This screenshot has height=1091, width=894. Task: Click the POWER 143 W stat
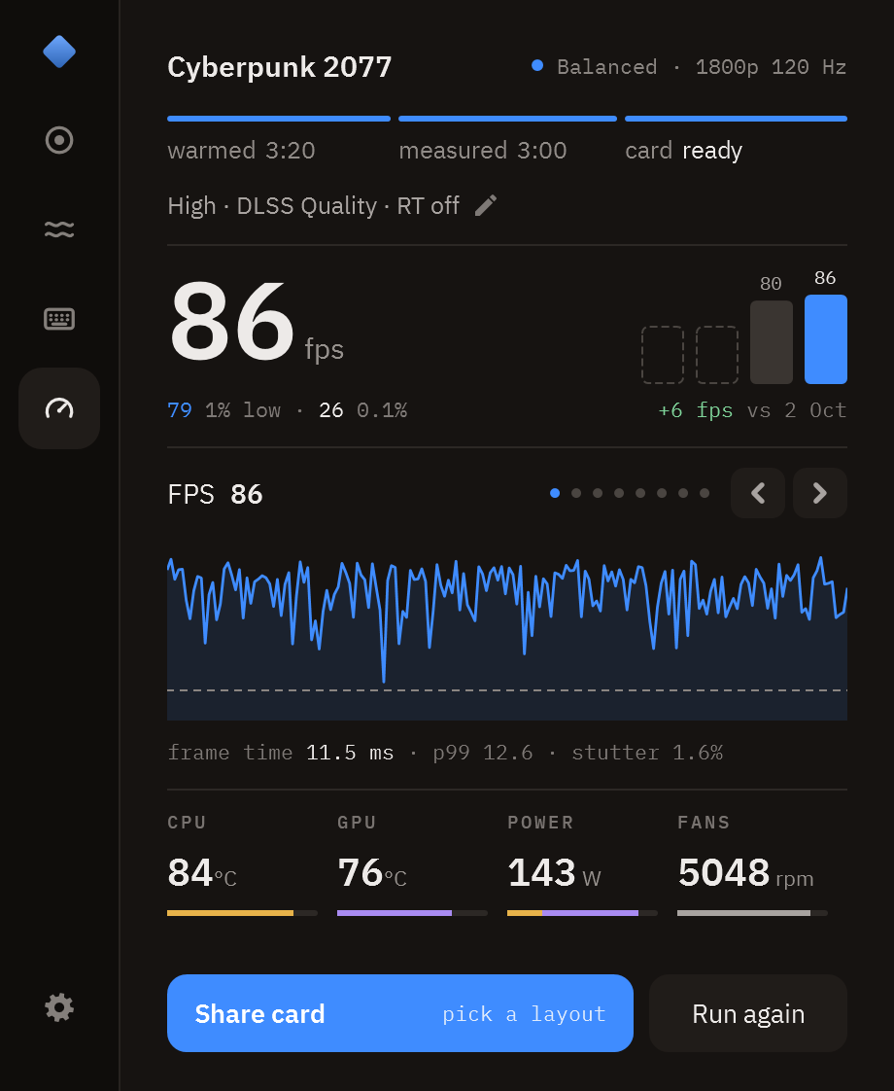click(x=582, y=864)
